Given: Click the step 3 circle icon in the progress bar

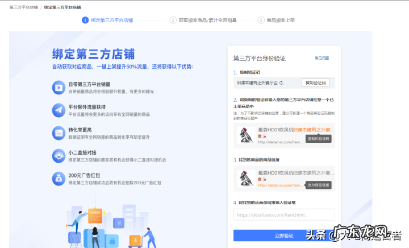Looking at the screenshot, I should click(x=261, y=20).
